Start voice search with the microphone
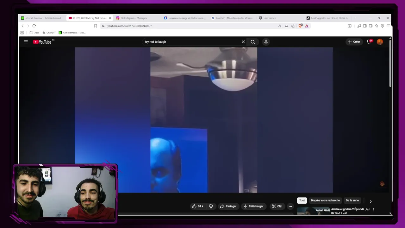 [266, 42]
